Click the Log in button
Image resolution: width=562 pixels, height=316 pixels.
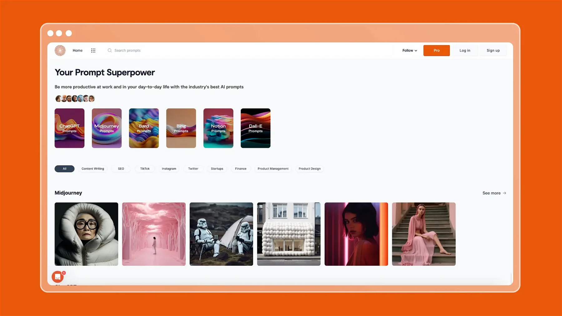(x=465, y=50)
